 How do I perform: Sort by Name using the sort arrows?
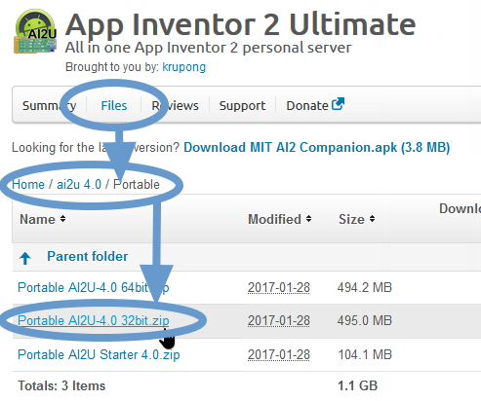[62, 219]
